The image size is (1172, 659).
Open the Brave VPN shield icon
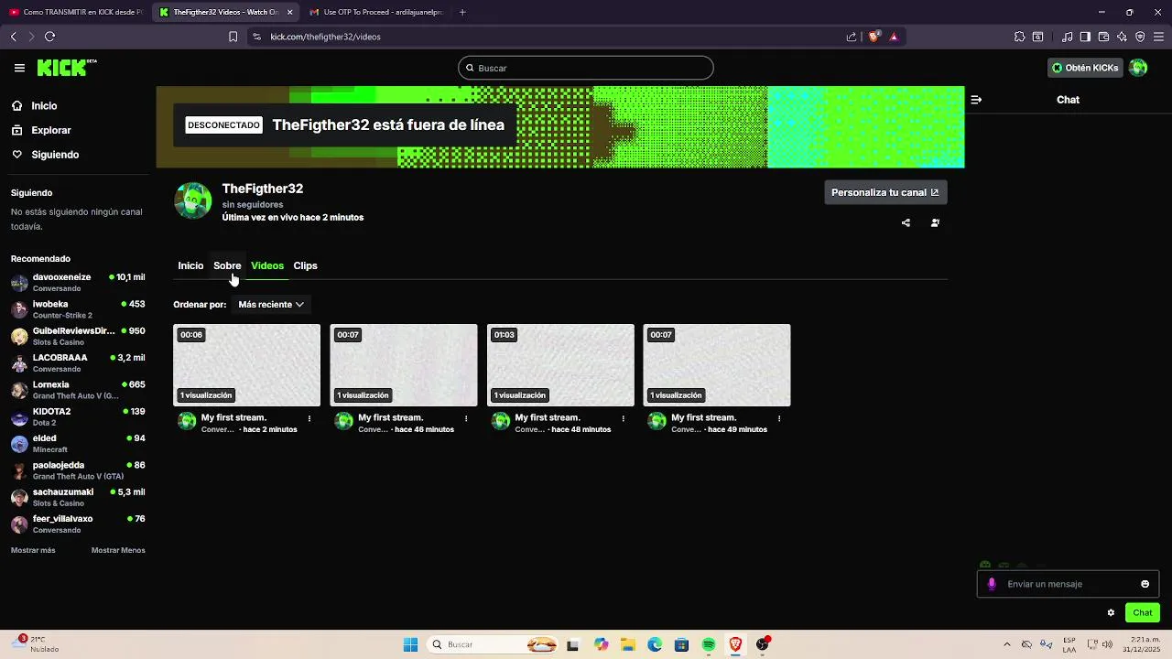pyautogui.click(x=1140, y=37)
